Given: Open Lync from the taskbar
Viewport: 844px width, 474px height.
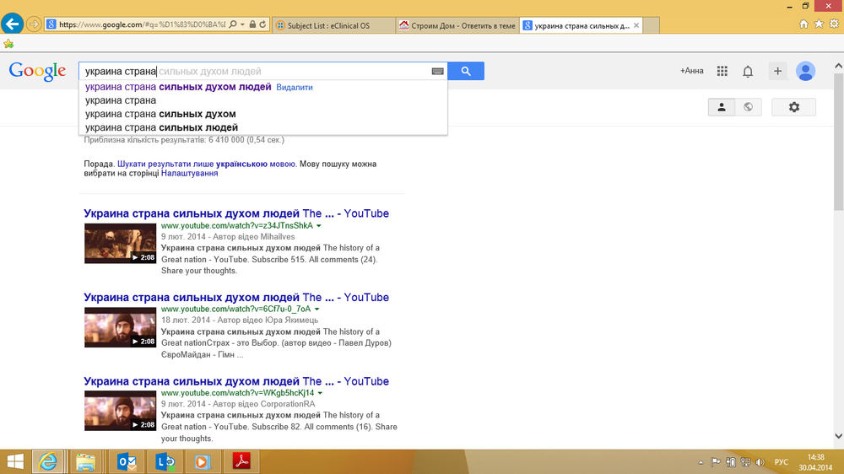Looking at the screenshot, I should pos(165,461).
